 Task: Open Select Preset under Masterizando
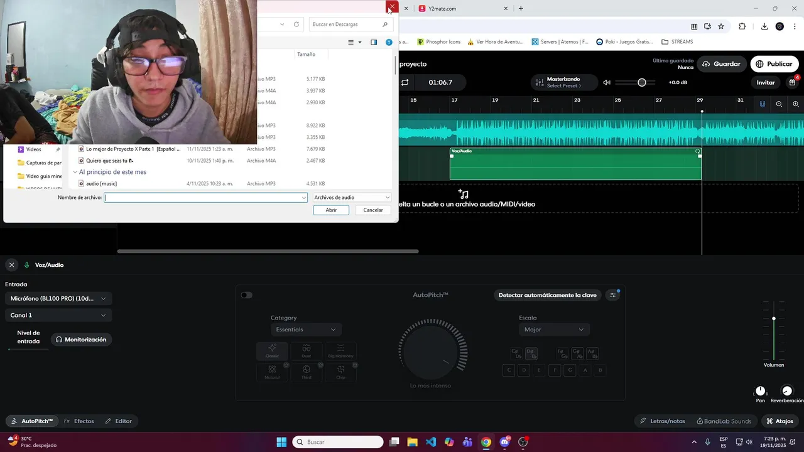coord(563,86)
